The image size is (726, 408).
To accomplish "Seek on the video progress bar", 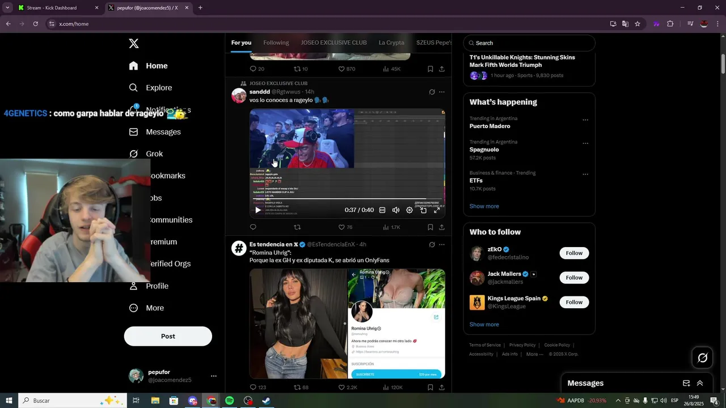I will pos(347,199).
